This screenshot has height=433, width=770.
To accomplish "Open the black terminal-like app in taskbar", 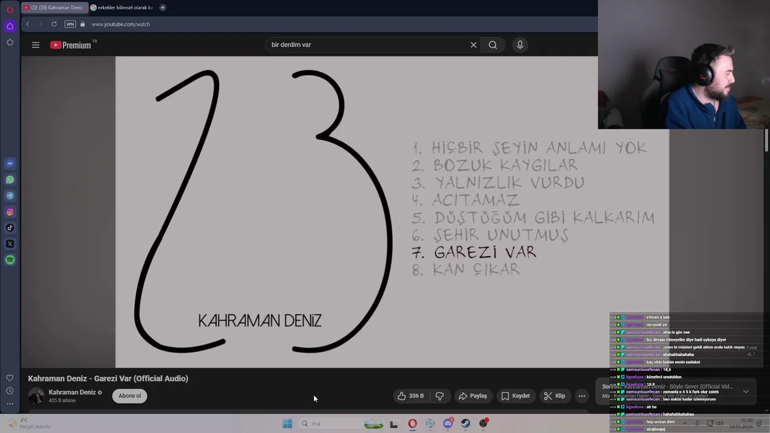I will pos(394,424).
